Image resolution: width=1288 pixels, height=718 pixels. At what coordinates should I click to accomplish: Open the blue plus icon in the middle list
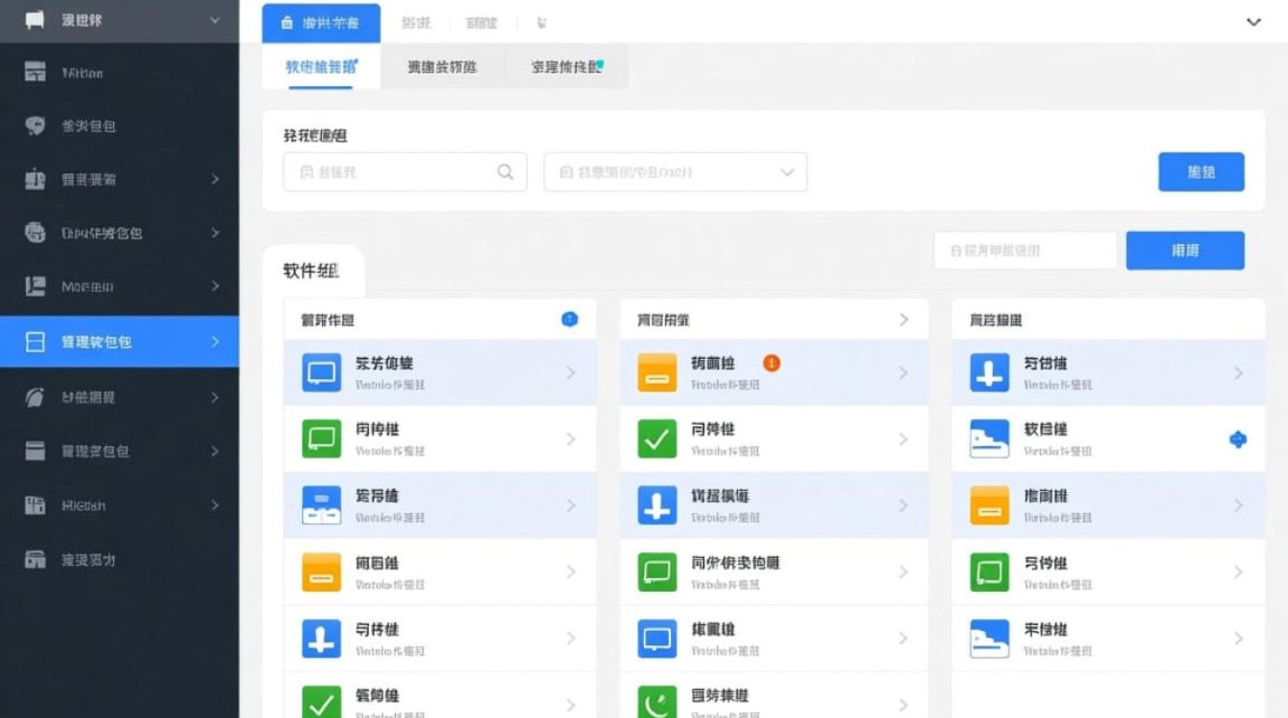(x=657, y=505)
